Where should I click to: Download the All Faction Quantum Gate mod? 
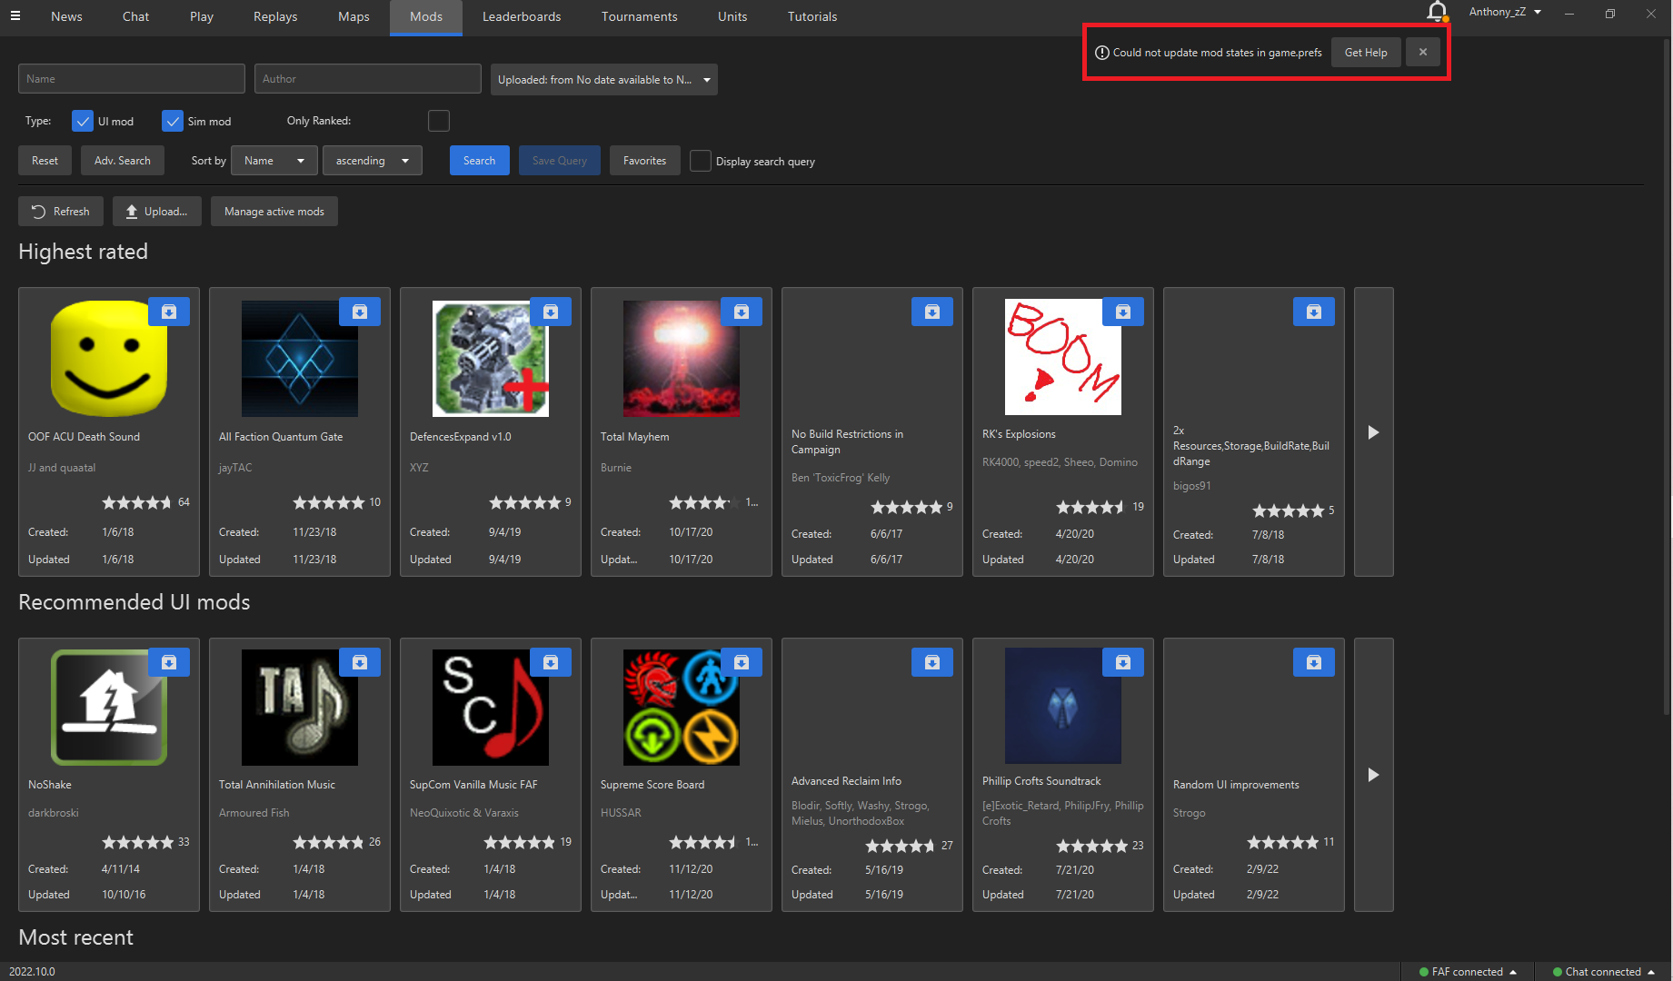(360, 312)
